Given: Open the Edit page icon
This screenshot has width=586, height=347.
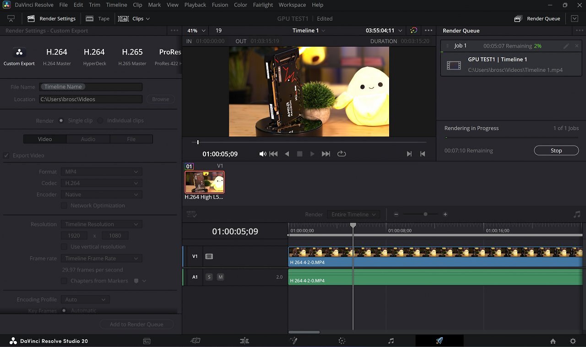Looking at the screenshot, I should click(x=244, y=341).
